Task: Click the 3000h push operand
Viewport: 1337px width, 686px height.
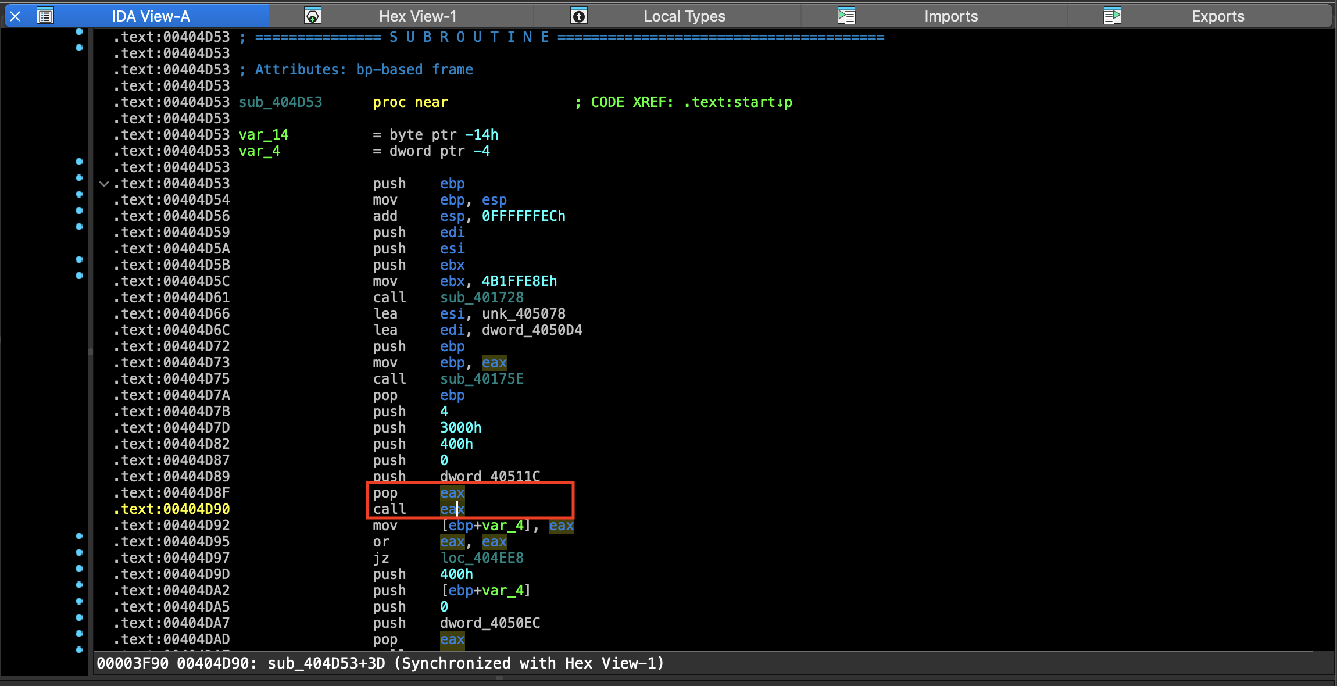Action: (461, 428)
